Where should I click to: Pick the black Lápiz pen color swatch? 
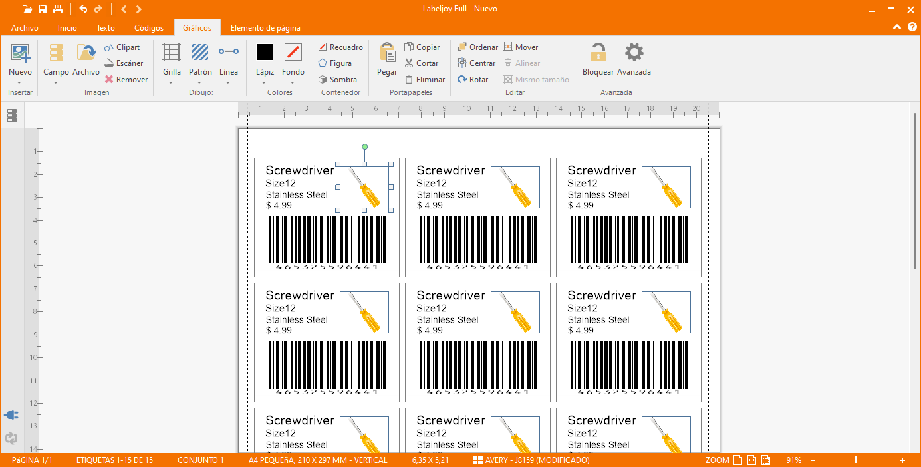265,52
